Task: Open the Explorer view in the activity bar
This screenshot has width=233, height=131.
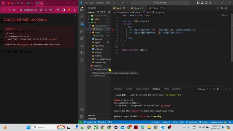Action: pyautogui.click(x=82, y=9)
